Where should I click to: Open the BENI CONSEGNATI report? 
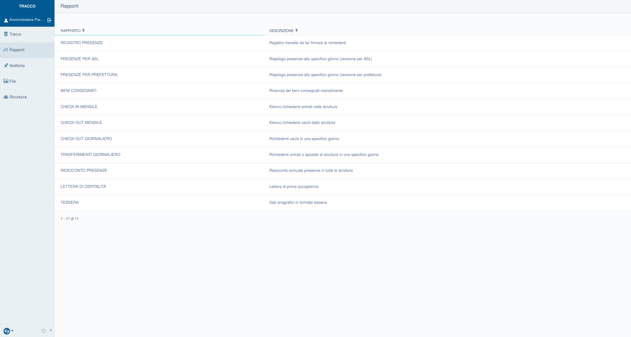point(79,91)
